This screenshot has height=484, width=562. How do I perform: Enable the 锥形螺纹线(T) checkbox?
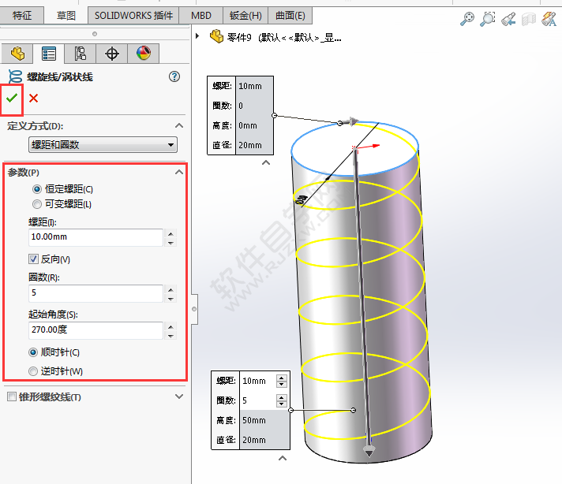[12, 397]
